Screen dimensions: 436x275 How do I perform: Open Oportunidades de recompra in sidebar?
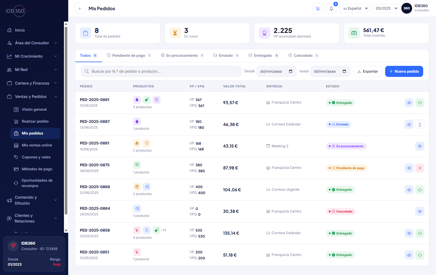coord(35,183)
